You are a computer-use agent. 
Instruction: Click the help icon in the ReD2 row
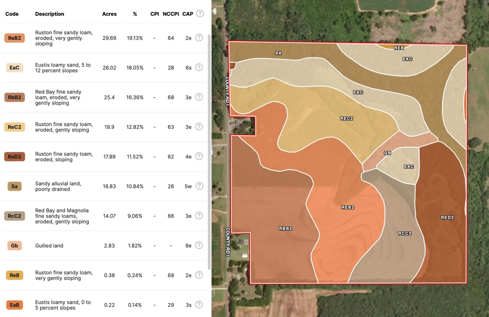(x=199, y=156)
